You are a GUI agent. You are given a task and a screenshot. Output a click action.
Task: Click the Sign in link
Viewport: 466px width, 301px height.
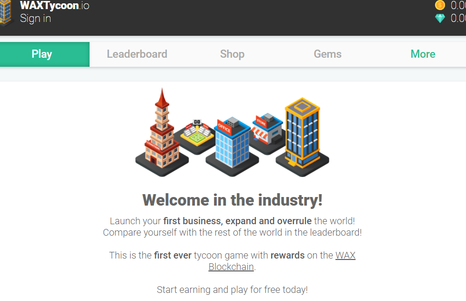(35, 19)
